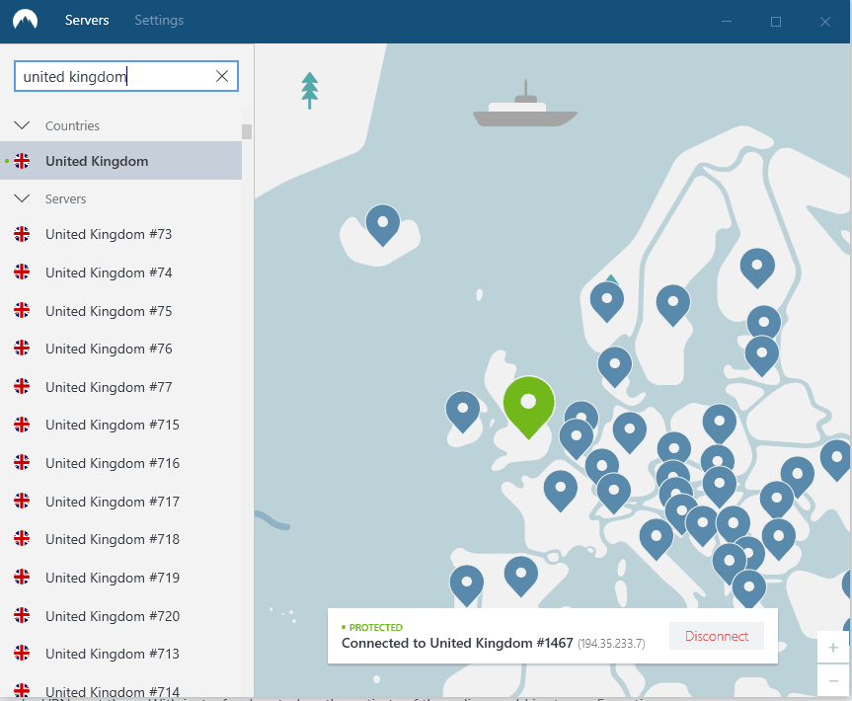852x701 pixels.
Task: Pick the Finland map pin
Action: tap(757, 268)
